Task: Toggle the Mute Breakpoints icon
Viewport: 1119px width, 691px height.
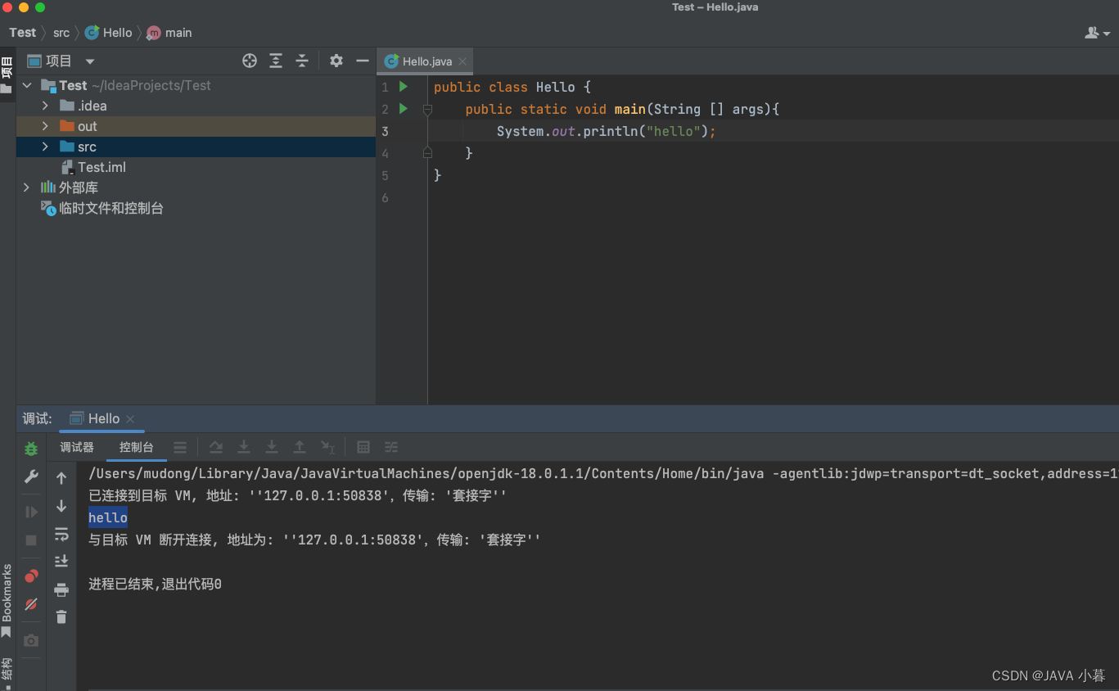Action: [x=31, y=604]
